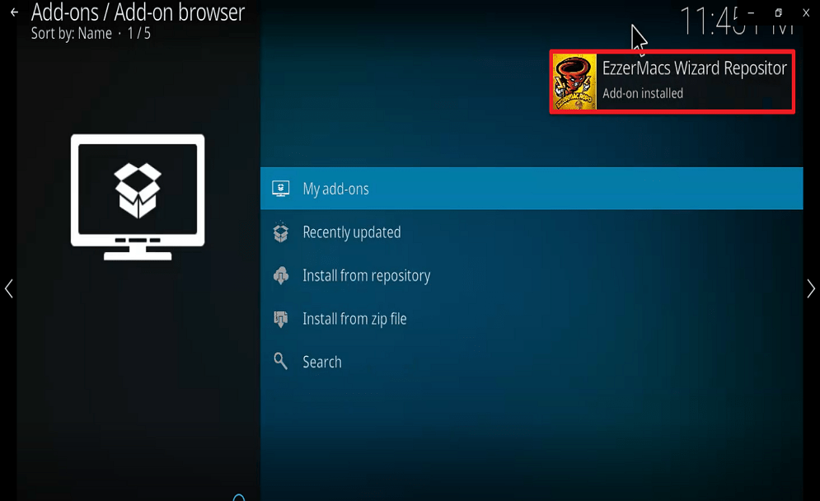Viewport: 820px width, 501px height.
Task: Click the Add-ons / Add-on browser heading
Action: pyautogui.click(x=138, y=12)
